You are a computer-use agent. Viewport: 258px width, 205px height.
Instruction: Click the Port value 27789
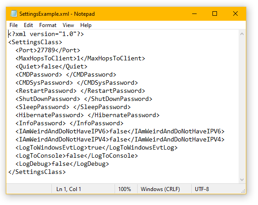click(x=46, y=50)
